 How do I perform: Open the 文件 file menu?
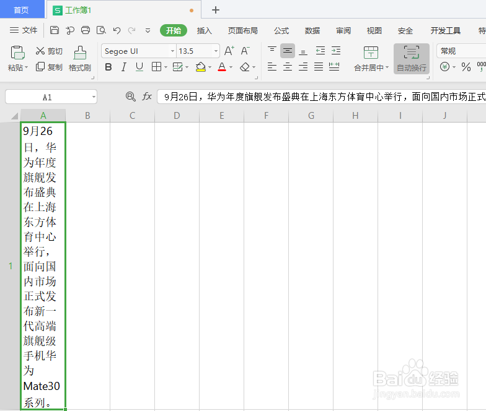coord(24,30)
